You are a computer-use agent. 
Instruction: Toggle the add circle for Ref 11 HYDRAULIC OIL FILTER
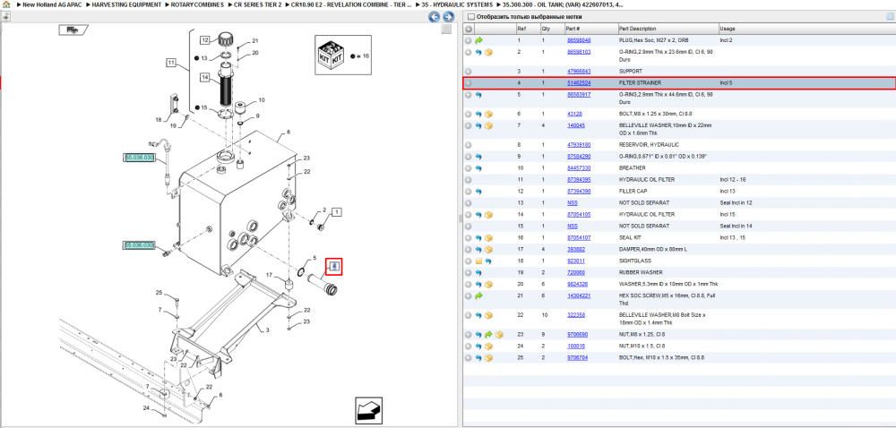pyautogui.click(x=468, y=180)
